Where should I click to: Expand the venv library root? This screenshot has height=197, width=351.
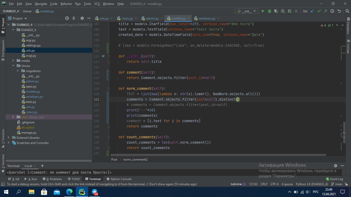pos(13,117)
